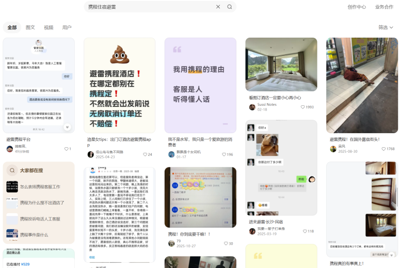Open title 看图订酒店一定要小心再小心
This screenshot has width=400, height=268.
pos(275,98)
